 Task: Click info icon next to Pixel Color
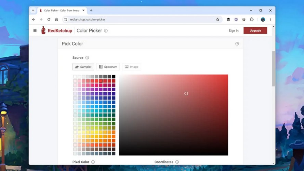[93, 162]
